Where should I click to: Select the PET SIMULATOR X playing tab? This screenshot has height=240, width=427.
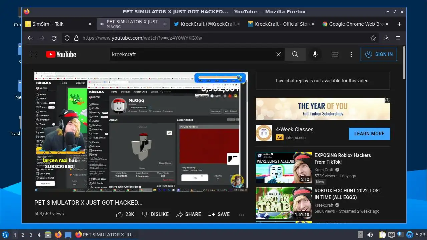(133, 24)
